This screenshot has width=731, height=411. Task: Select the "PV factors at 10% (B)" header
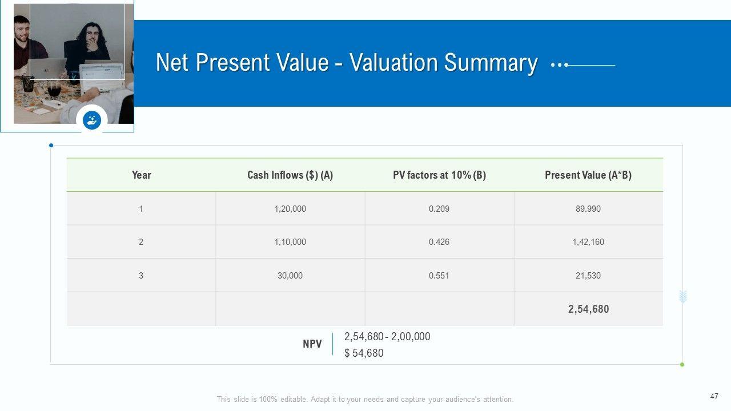[x=439, y=175]
